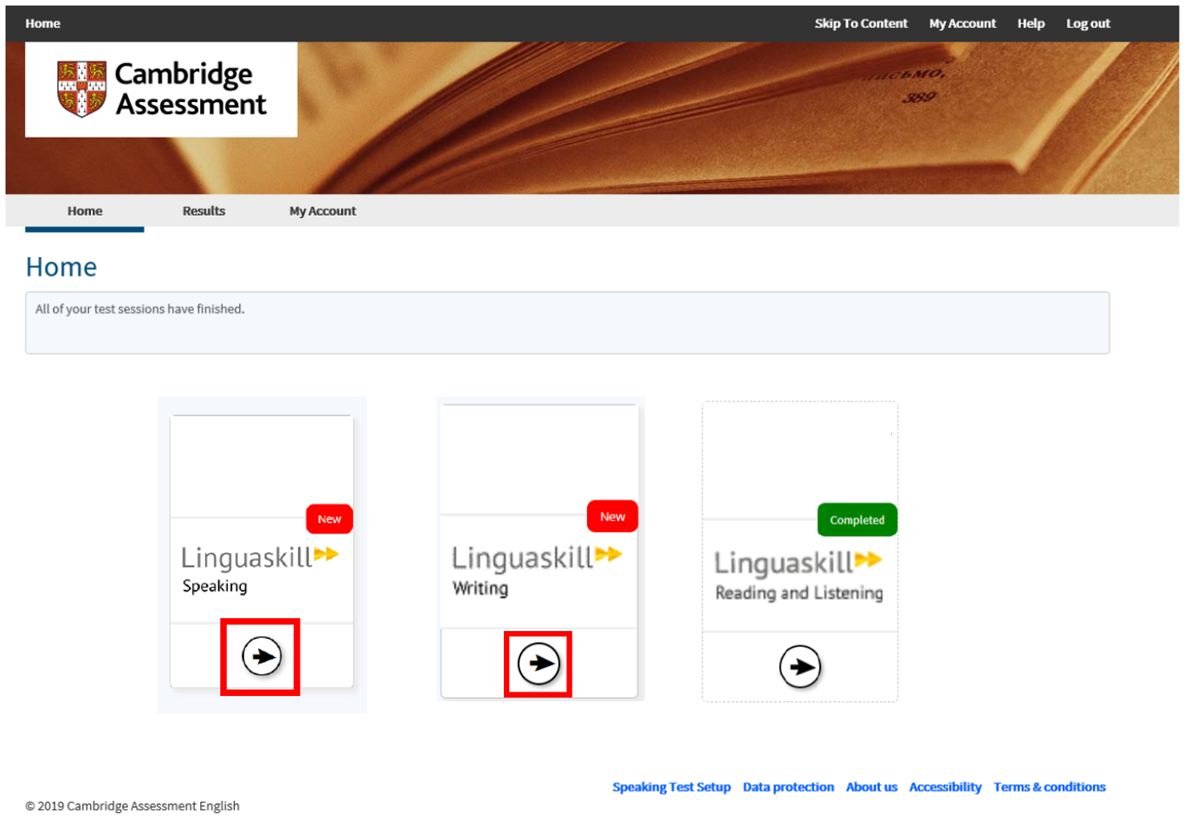Open the Data protection link

coord(788,787)
